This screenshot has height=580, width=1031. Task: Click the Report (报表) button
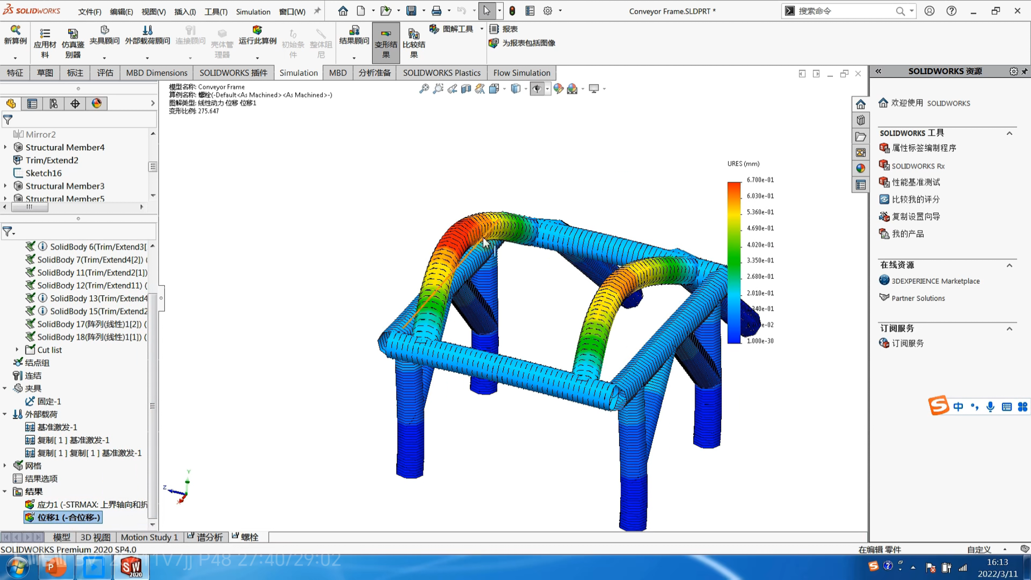504,29
